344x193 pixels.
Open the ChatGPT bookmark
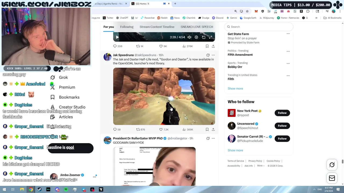[x=122, y=18]
